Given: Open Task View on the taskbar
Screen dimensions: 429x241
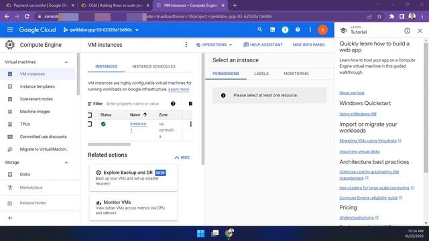Looking at the screenshot, I should click(x=214, y=234).
